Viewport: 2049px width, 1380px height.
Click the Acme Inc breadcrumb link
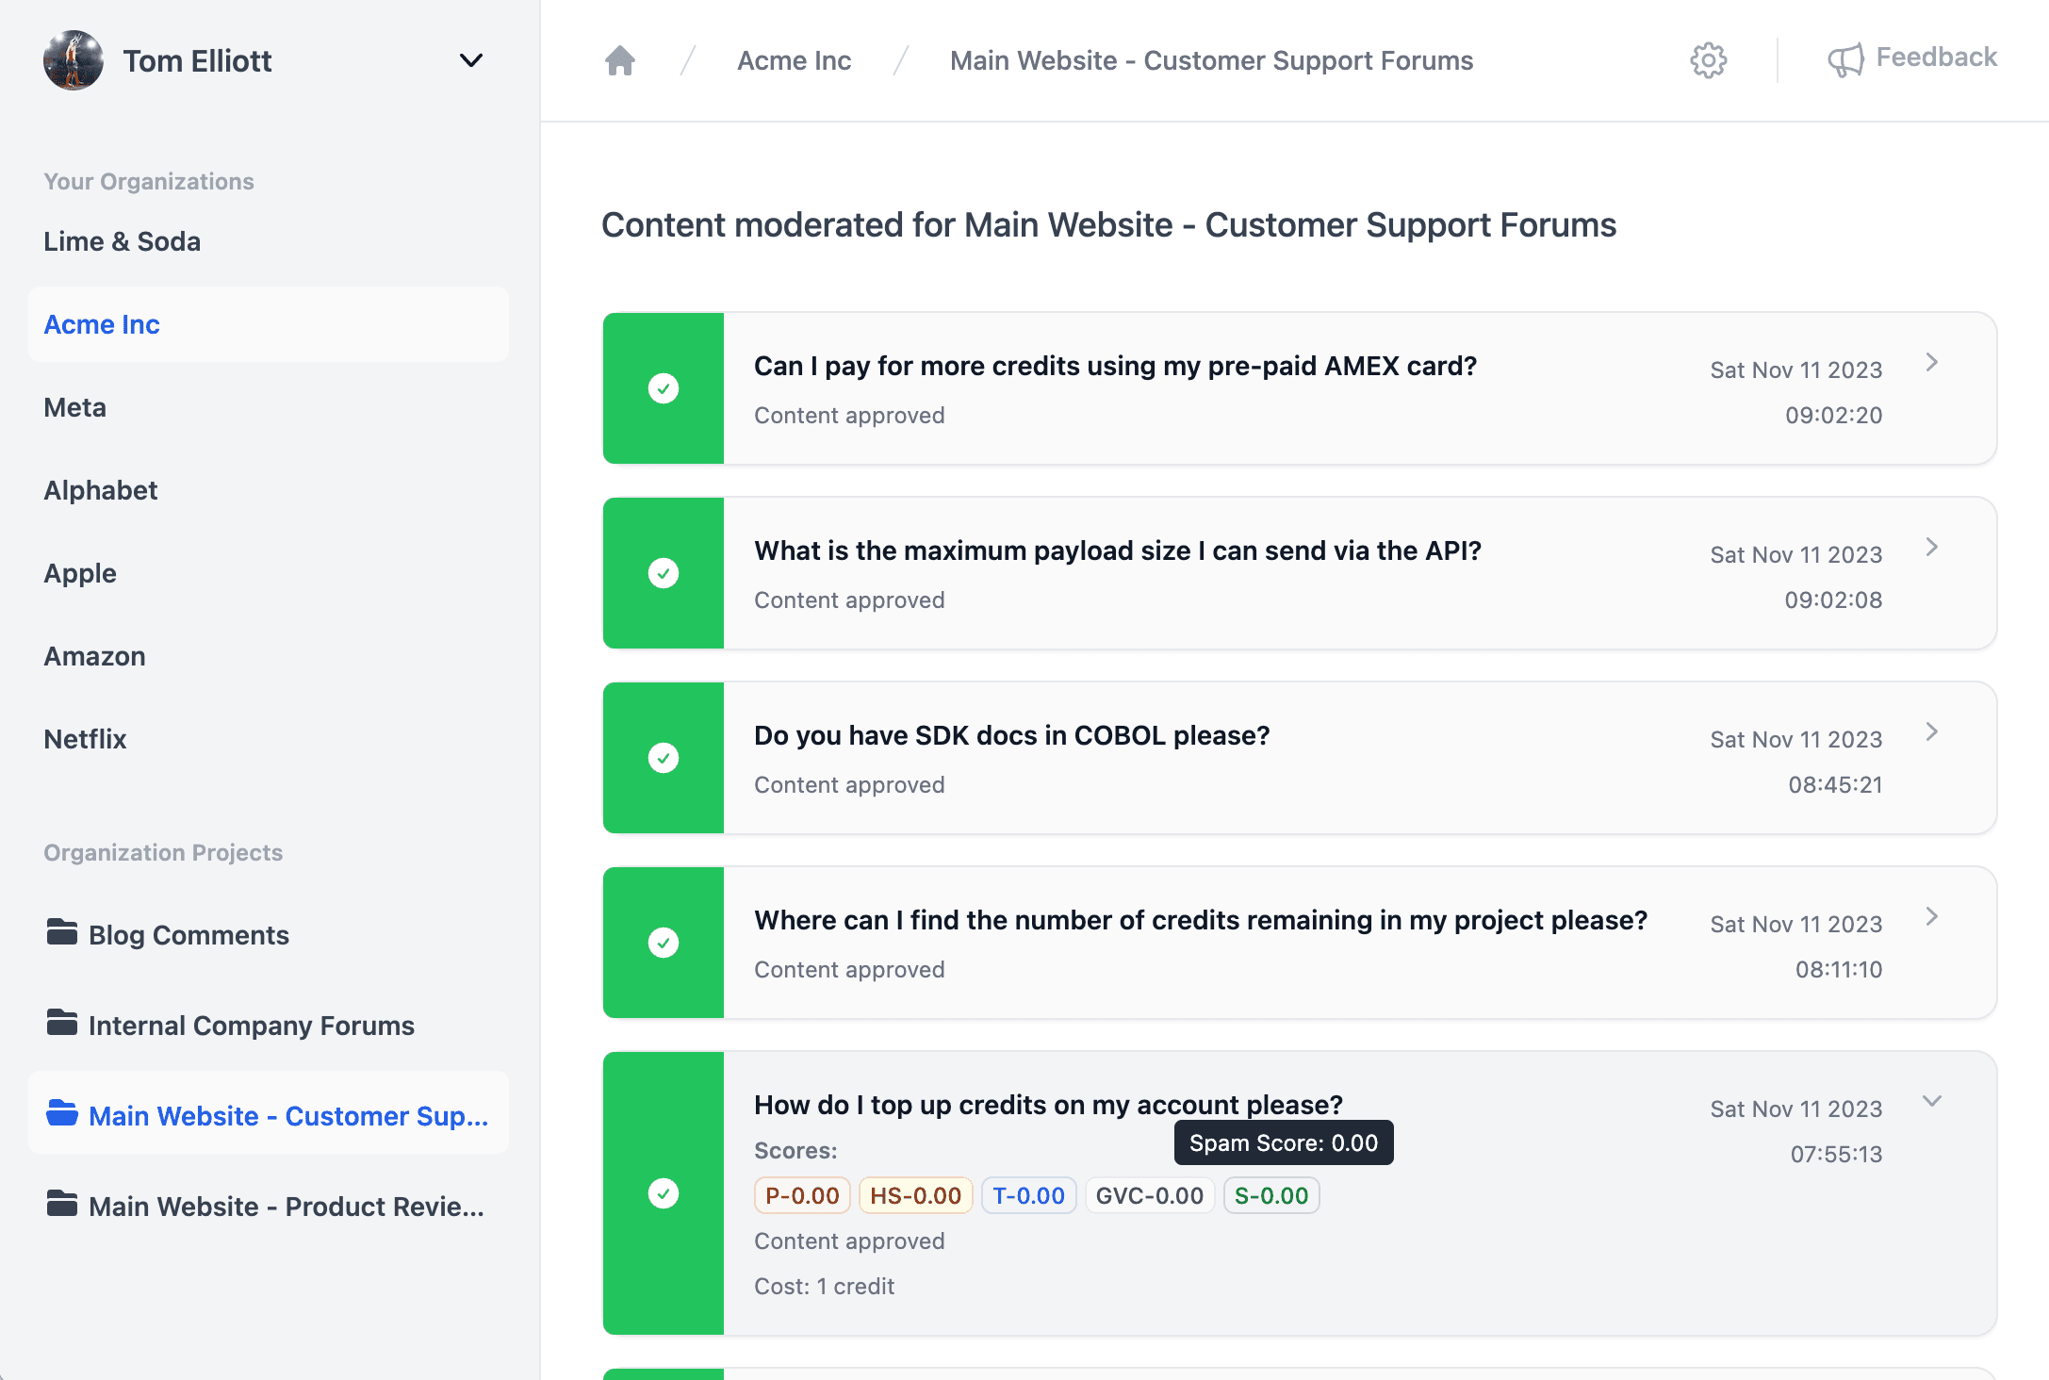pos(794,60)
